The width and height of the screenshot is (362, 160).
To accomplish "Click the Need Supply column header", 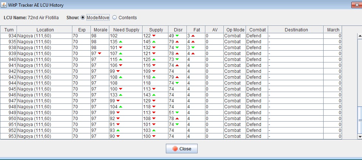I will point(126,30).
